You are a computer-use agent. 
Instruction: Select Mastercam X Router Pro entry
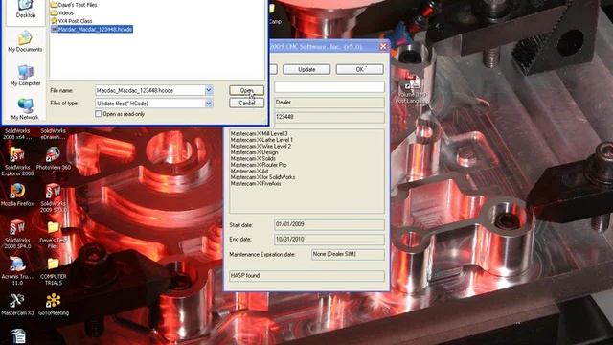pyautogui.click(x=259, y=165)
